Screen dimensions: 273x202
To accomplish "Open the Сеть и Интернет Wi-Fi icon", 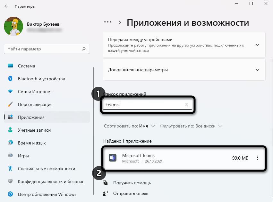I will [10, 91].
